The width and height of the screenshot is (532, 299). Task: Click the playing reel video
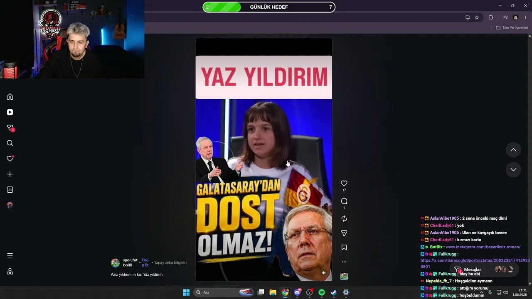pos(264,159)
